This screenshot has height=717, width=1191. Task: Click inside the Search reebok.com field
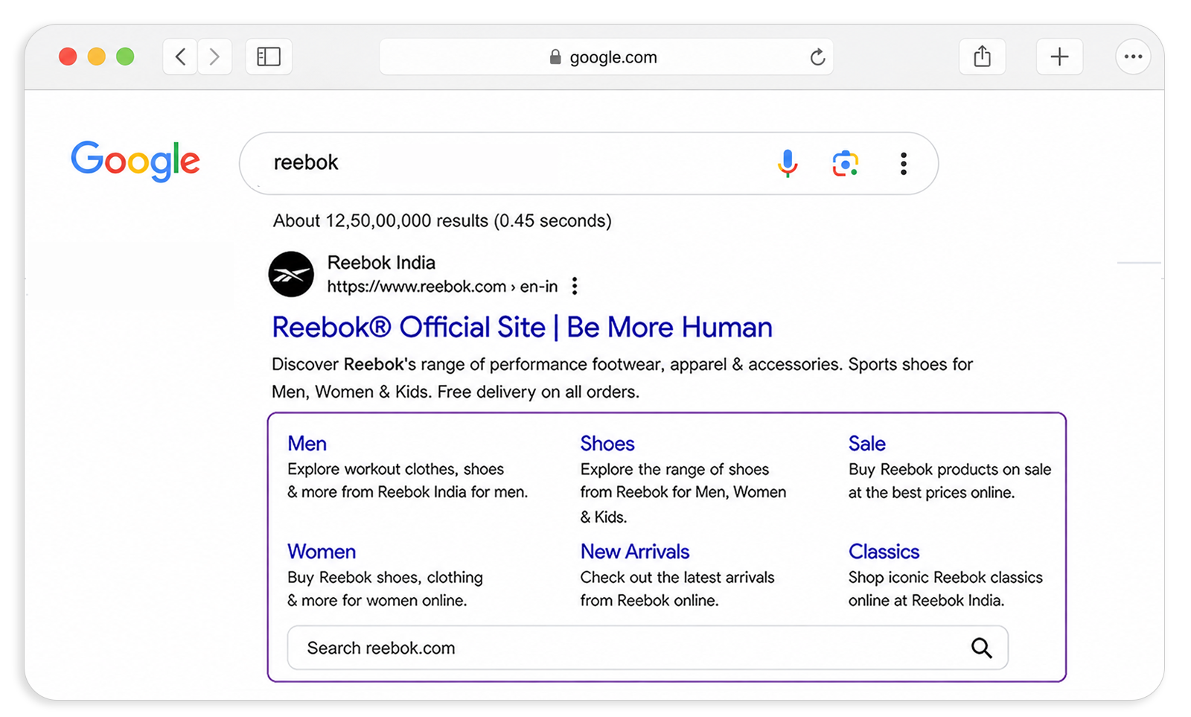pos(648,648)
